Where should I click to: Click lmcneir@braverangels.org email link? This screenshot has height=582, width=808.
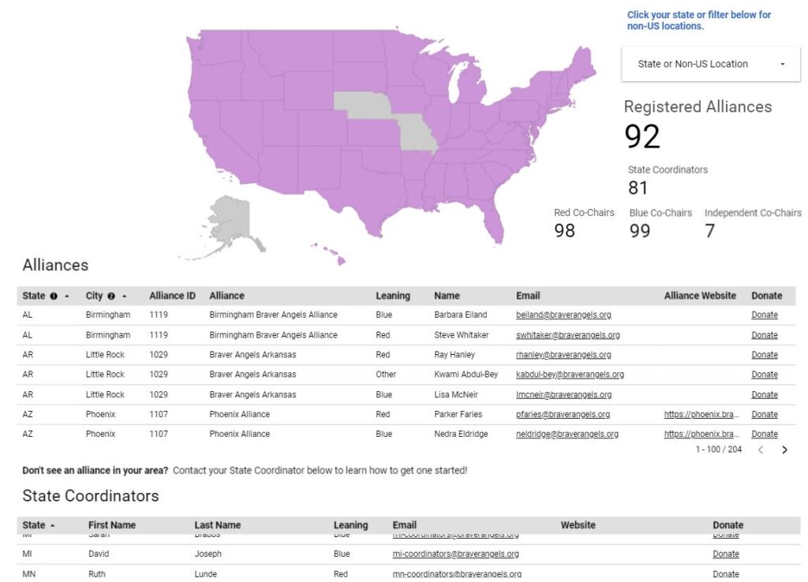coord(563,394)
